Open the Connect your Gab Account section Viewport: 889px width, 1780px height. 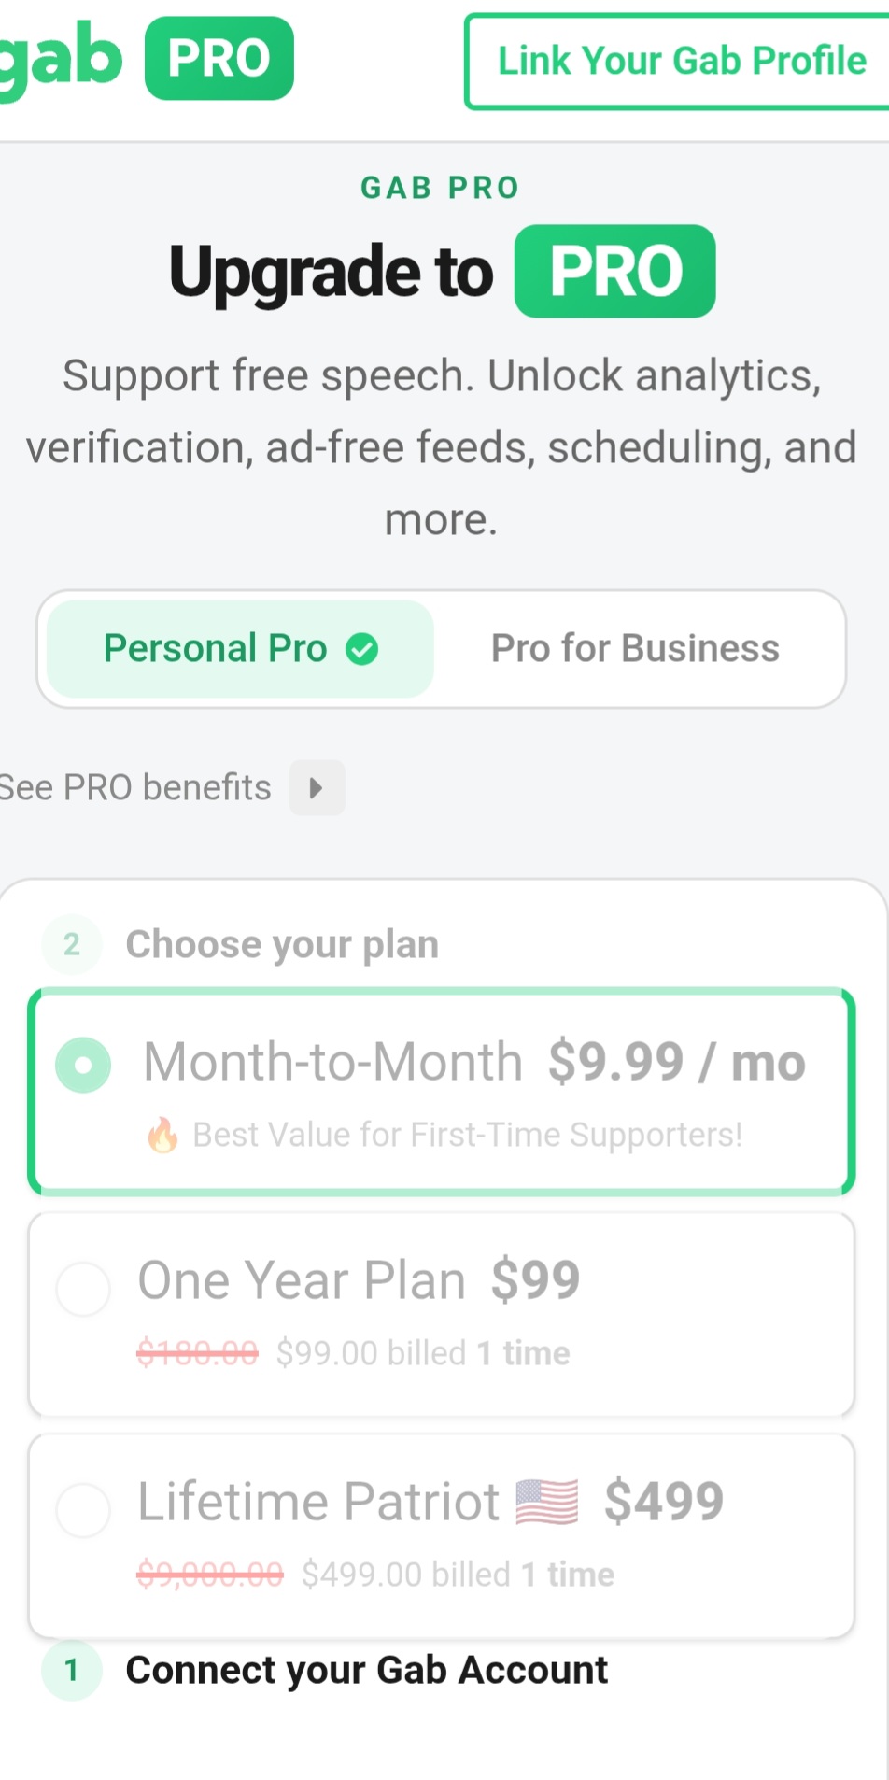point(366,1670)
